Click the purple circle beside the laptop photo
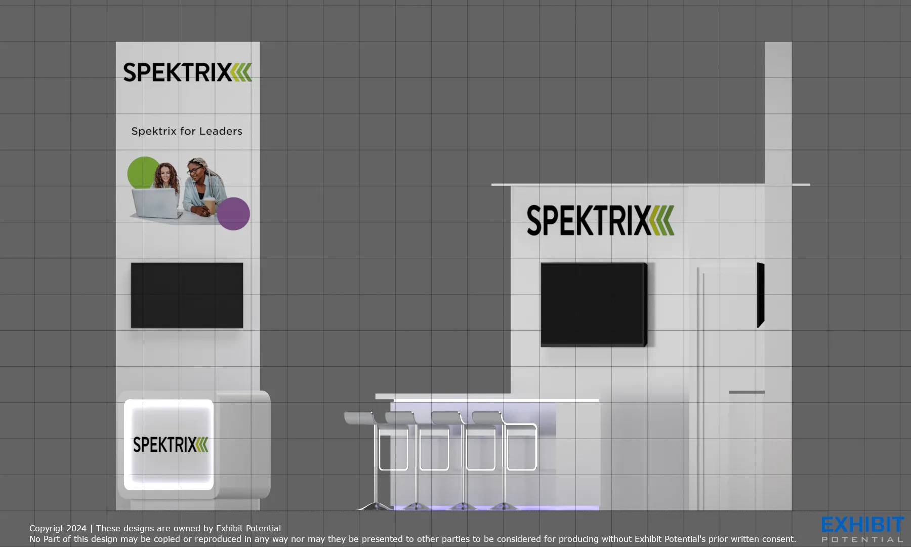The height and width of the screenshot is (547, 911). [233, 214]
